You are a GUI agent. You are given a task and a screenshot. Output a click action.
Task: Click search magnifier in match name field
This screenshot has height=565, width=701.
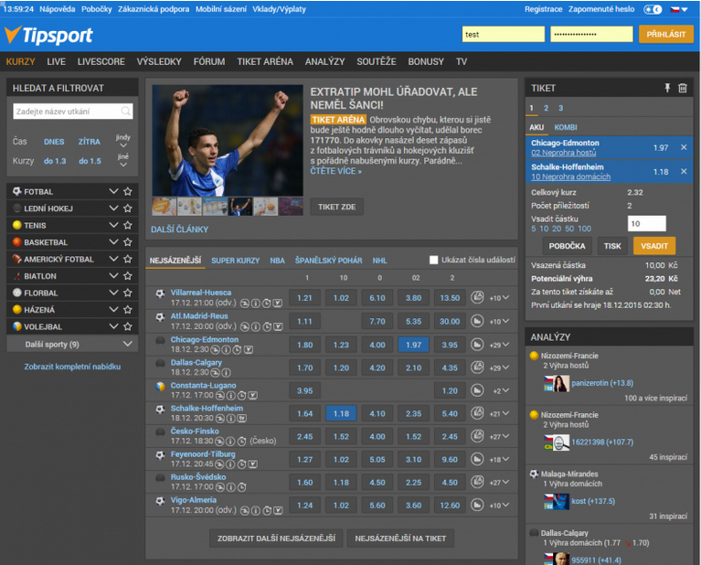click(126, 111)
